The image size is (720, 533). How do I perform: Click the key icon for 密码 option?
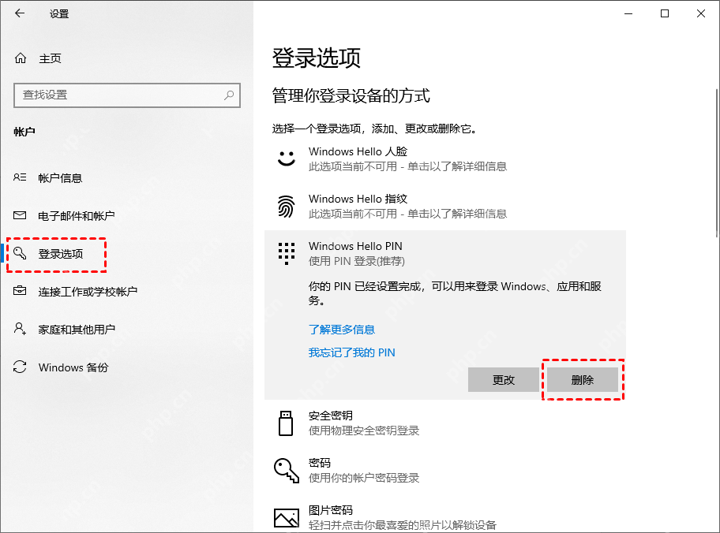tap(287, 471)
